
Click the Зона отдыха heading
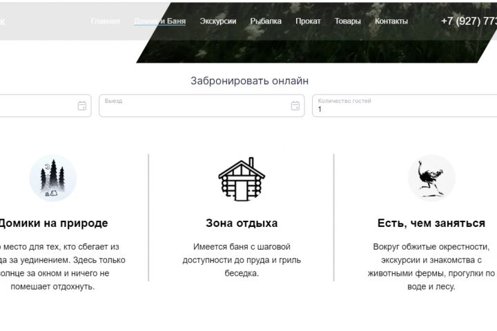coord(242,223)
